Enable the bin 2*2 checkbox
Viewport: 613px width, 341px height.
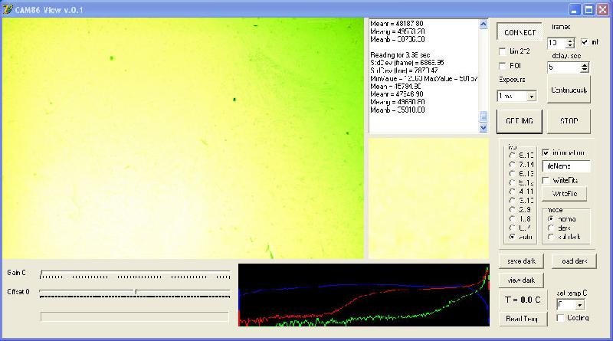click(x=503, y=51)
